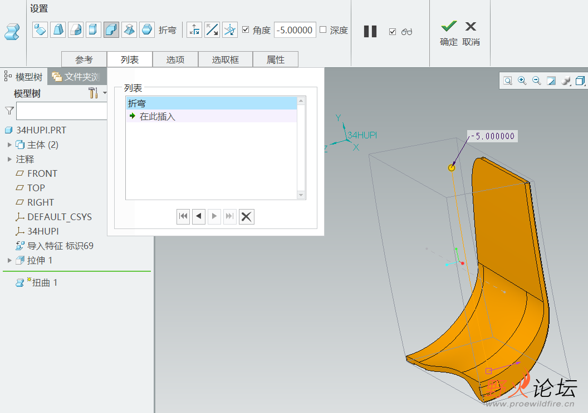Enable the 角度 angle checkbox
Screen dimensions: 588x413
246,29
